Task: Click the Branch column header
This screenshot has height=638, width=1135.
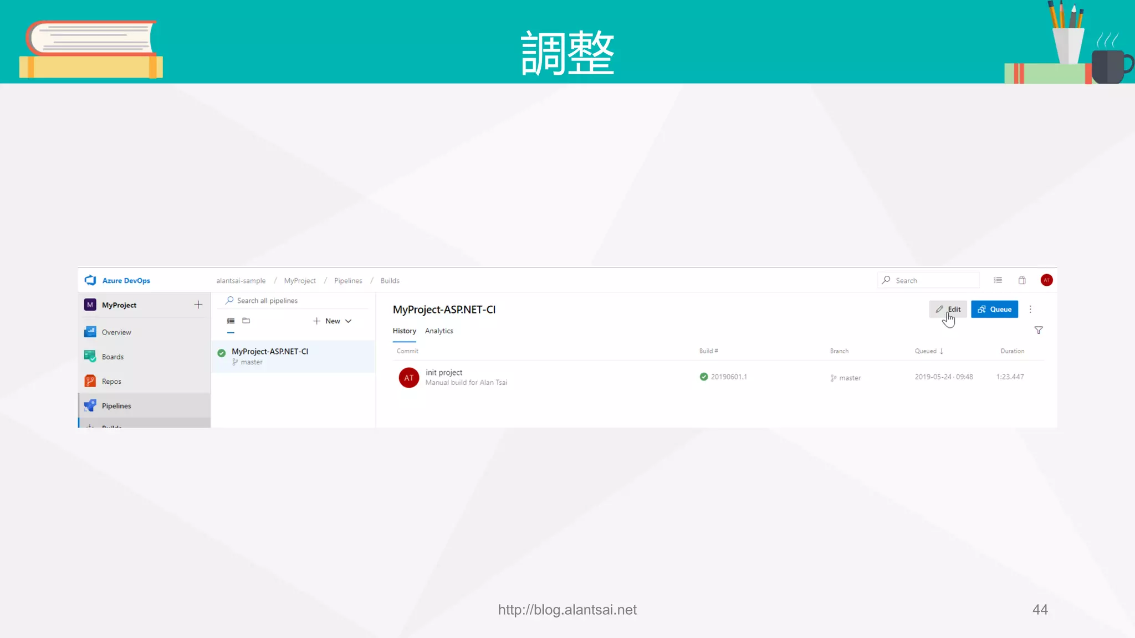Action: [x=839, y=351]
